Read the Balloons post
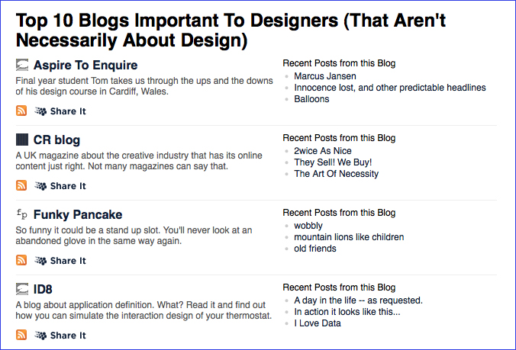Viewport: 516px width, 350px height. (311, 99)
